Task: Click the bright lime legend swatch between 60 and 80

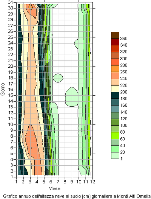Action: pos(115,135)
